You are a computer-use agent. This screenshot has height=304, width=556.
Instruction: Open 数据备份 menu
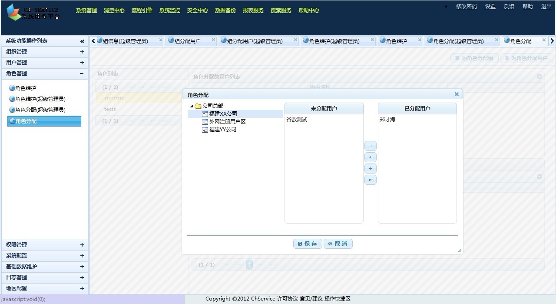point(225,10)
